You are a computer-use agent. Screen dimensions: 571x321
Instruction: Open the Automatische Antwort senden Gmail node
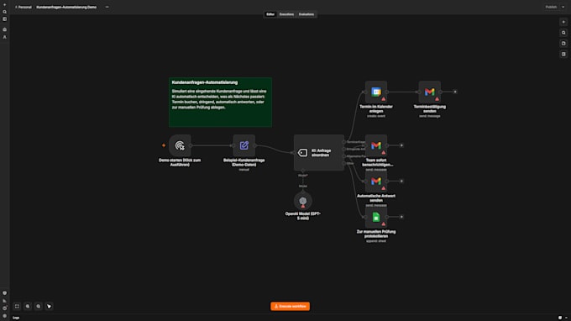[376, 181]
